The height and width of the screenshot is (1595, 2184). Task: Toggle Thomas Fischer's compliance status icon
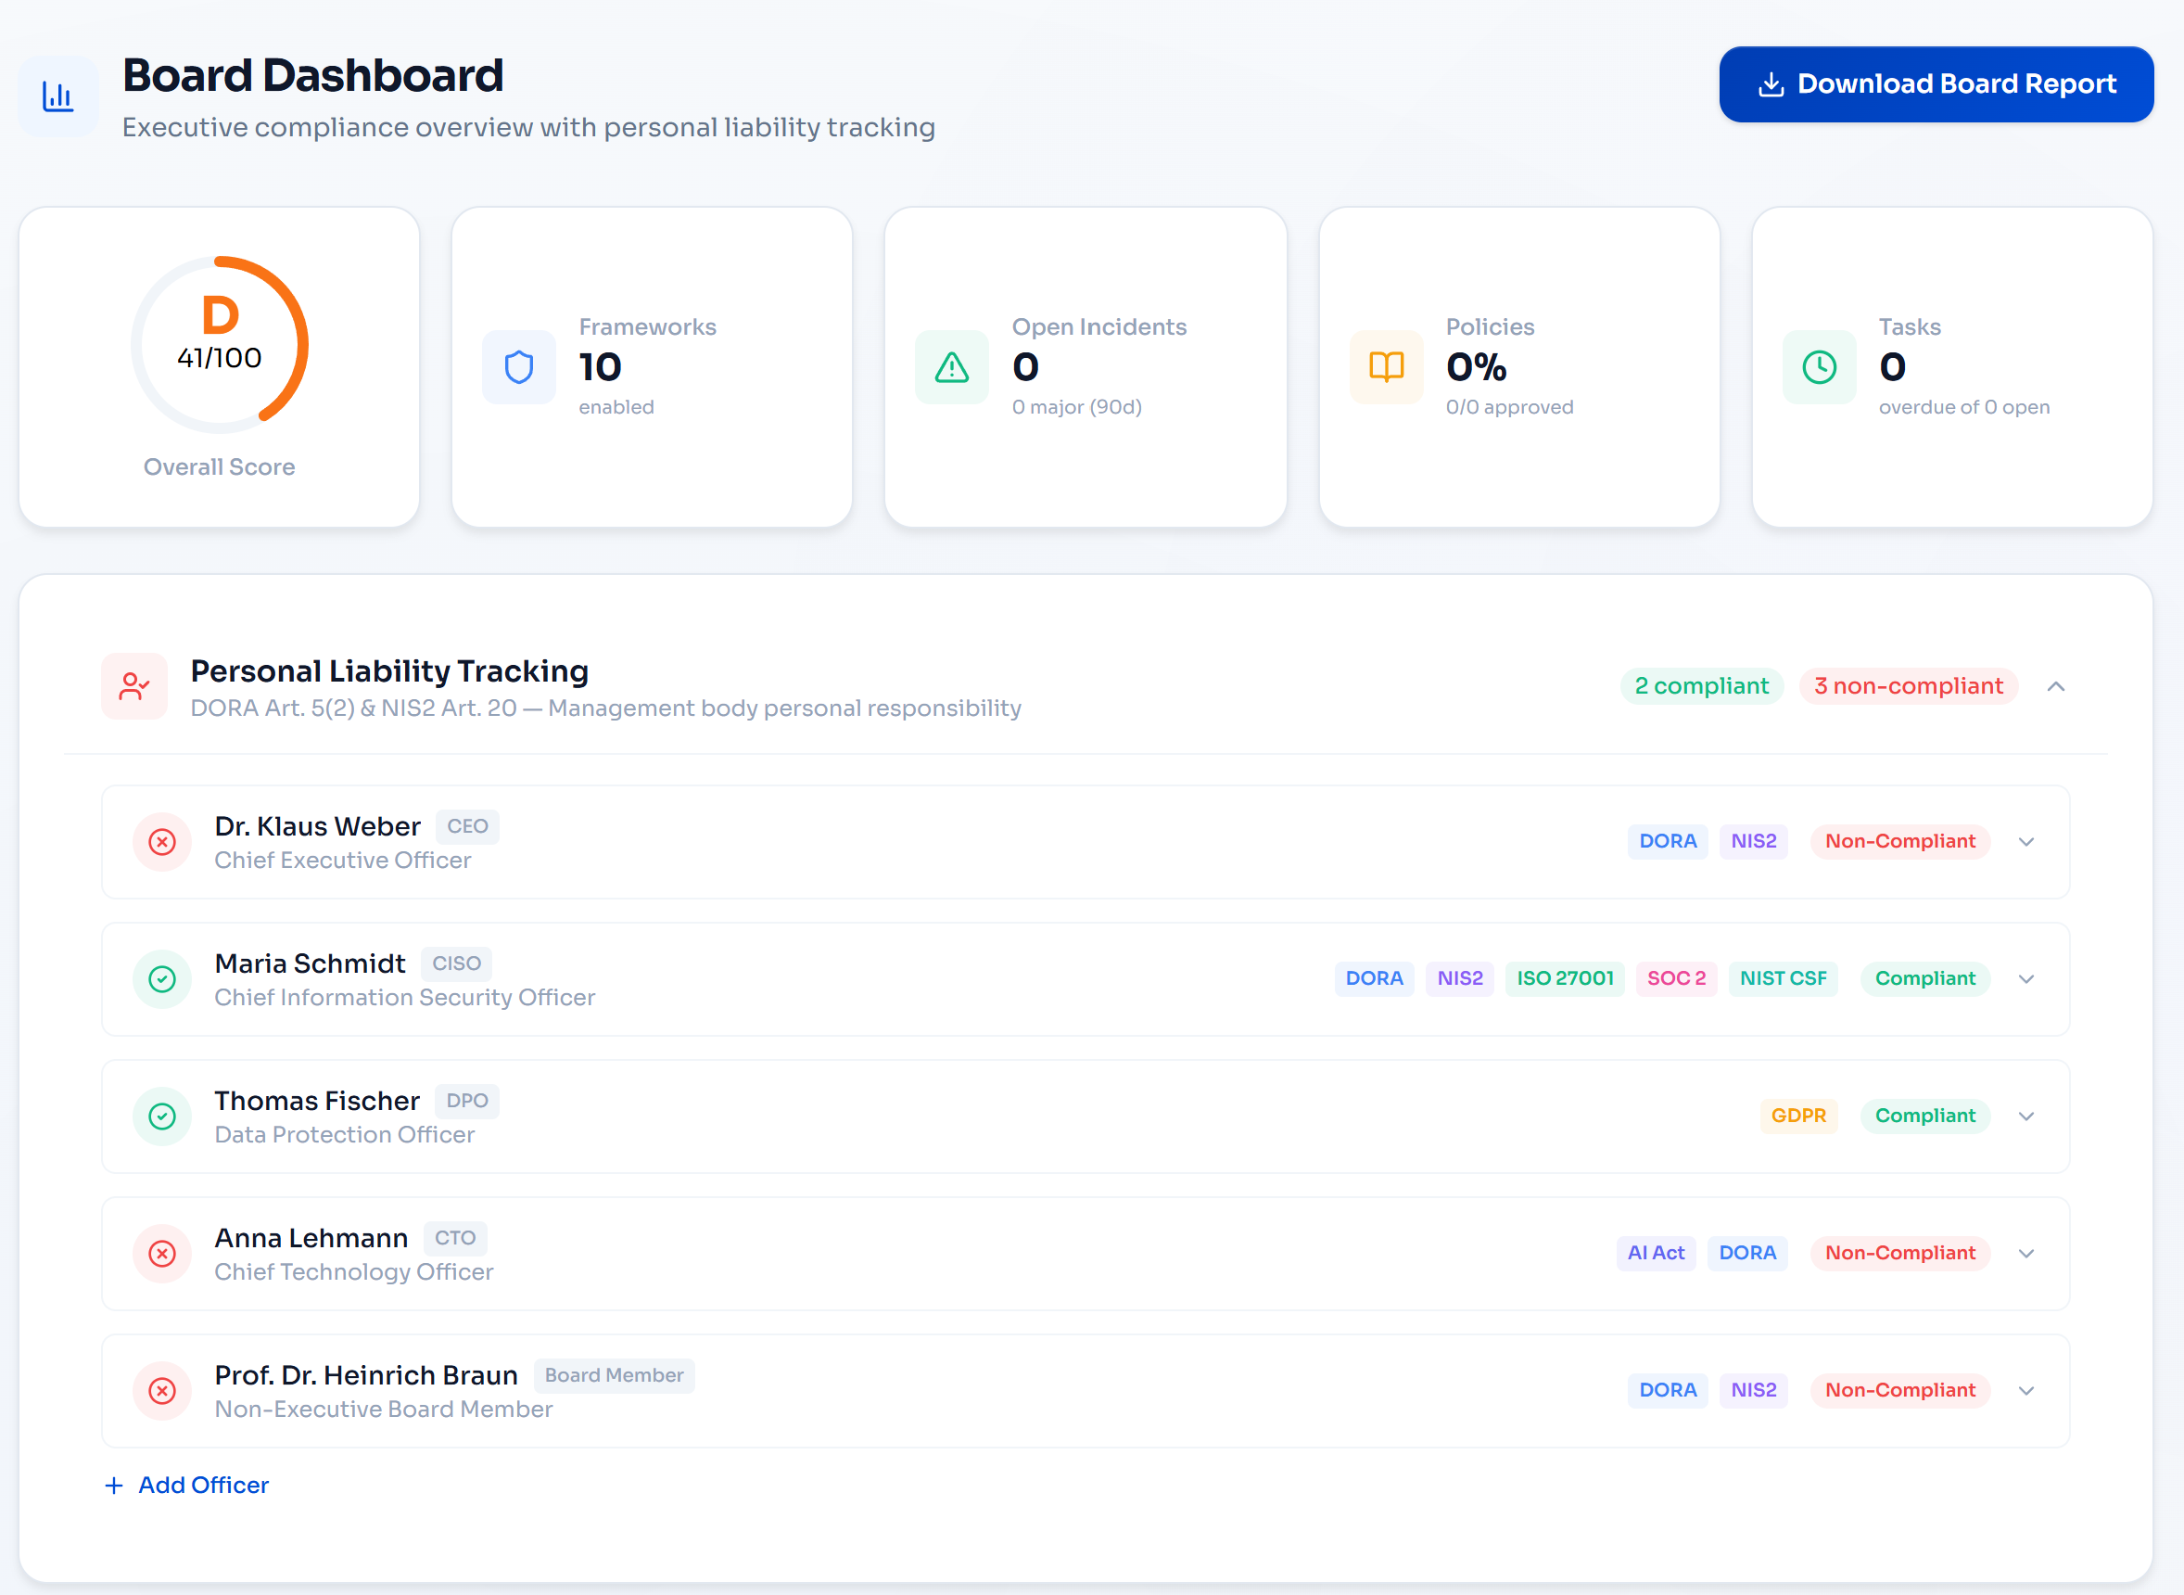162,1116
